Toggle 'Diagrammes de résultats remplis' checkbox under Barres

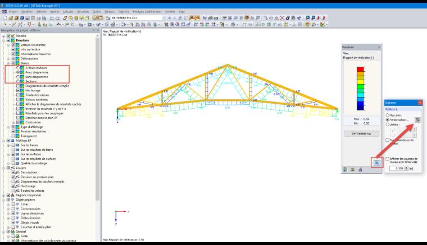pyautogui.click(x=18, y=86)
